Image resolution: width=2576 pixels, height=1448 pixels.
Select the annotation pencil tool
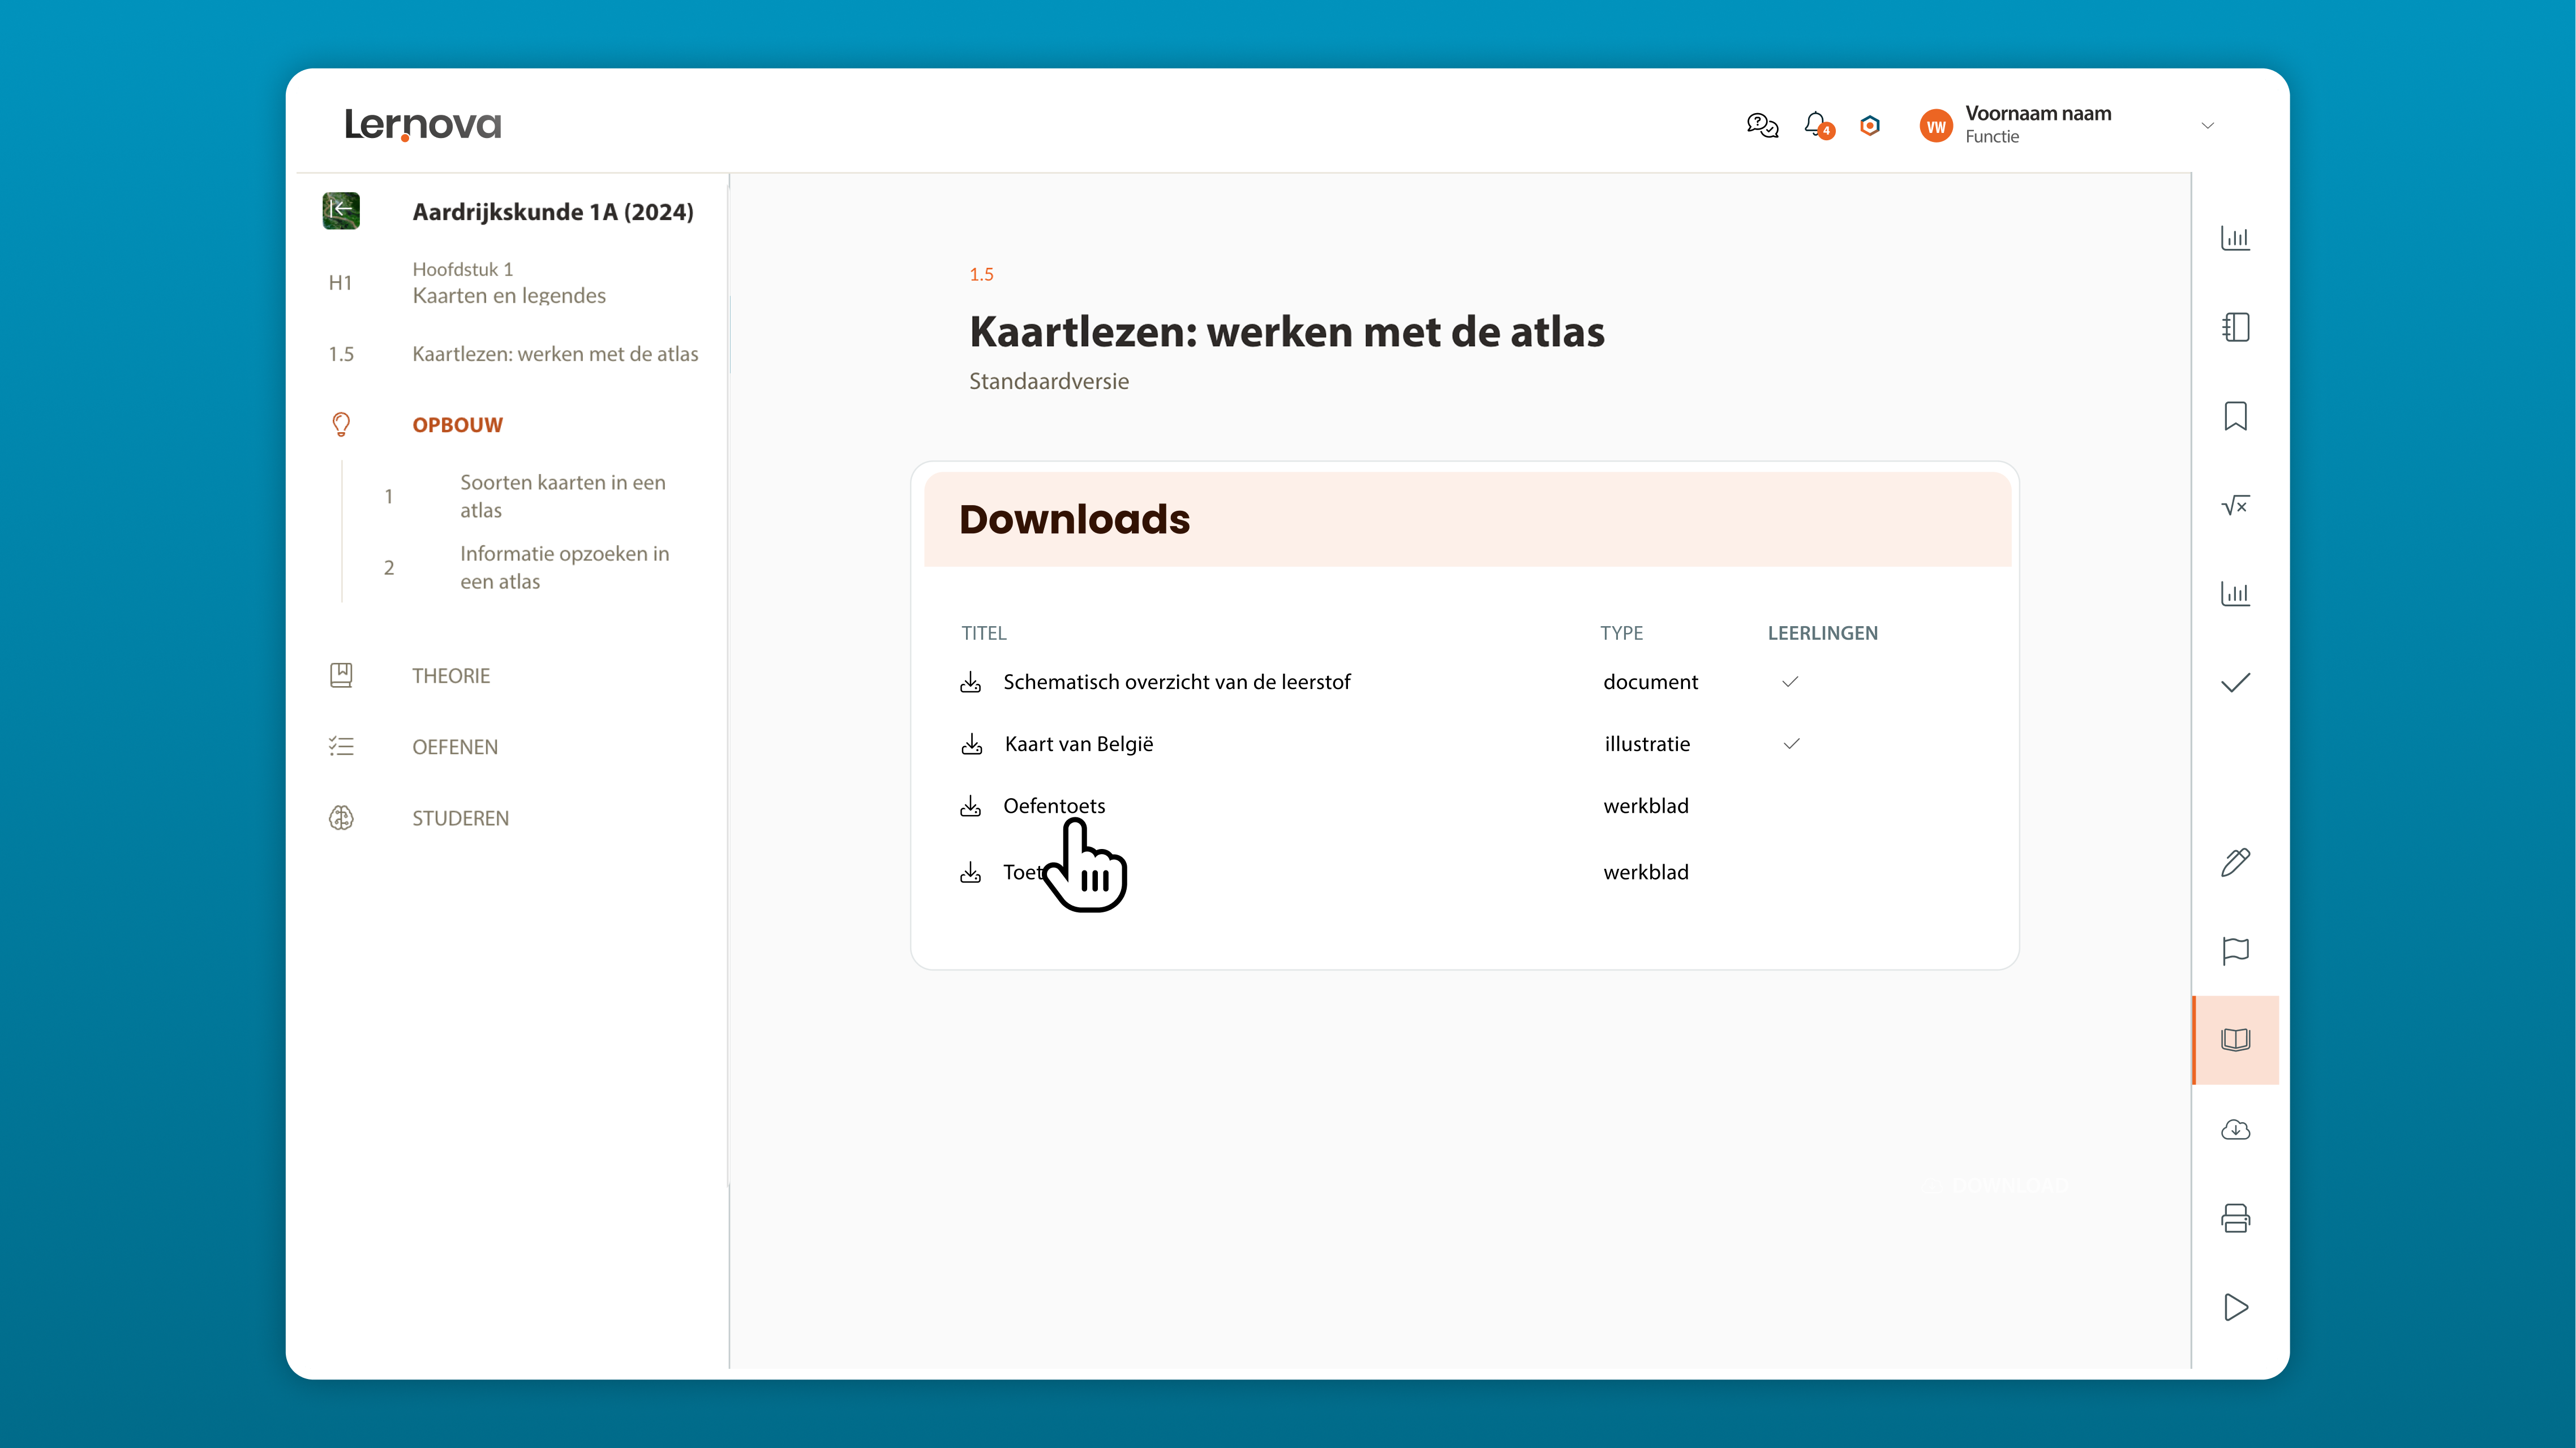point(2236,861)
